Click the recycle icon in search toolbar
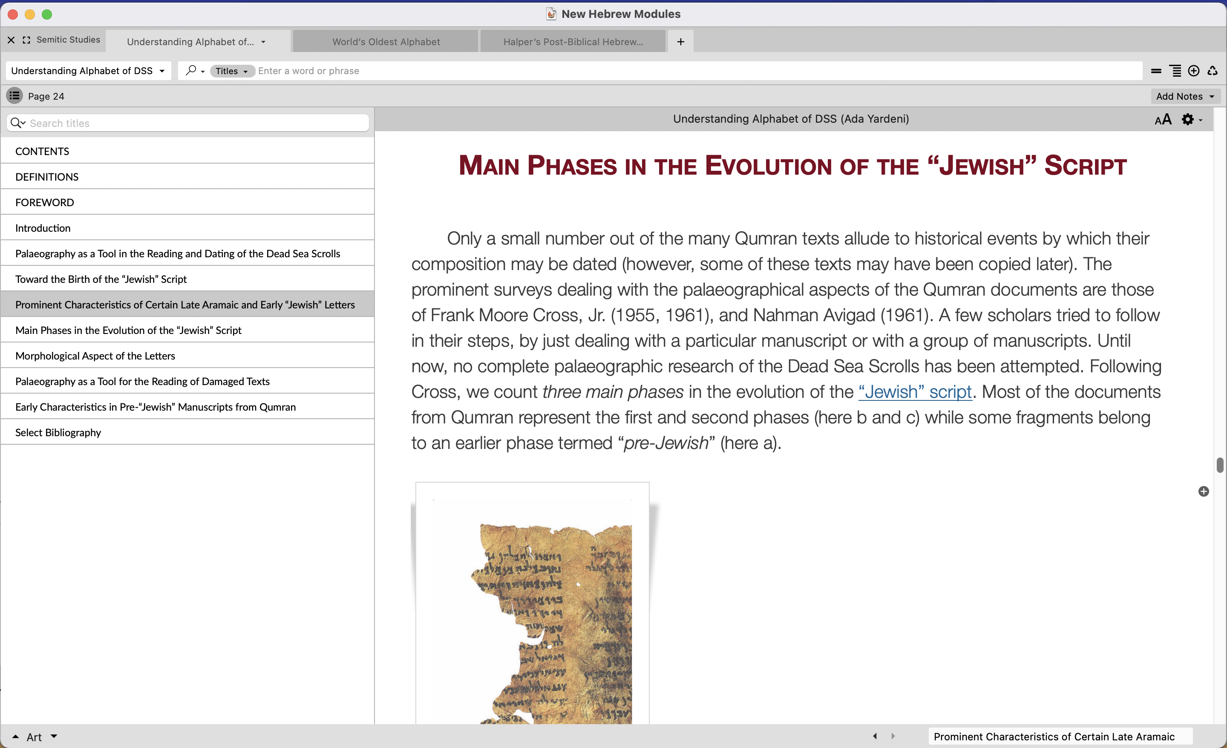 (x=1212, y=71)
